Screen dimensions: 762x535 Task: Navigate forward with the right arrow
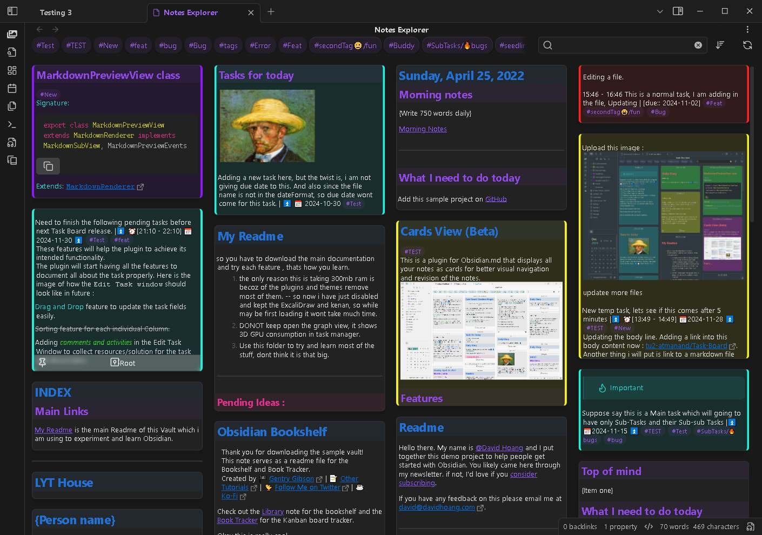click(55, 29)
